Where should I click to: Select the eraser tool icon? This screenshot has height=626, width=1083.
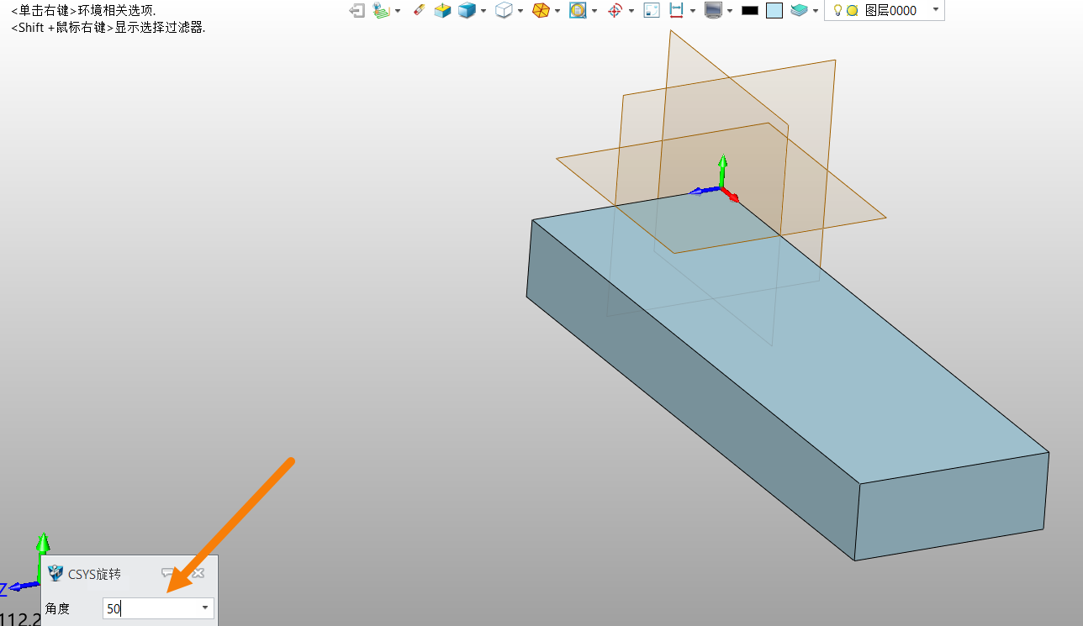point(420,11)
